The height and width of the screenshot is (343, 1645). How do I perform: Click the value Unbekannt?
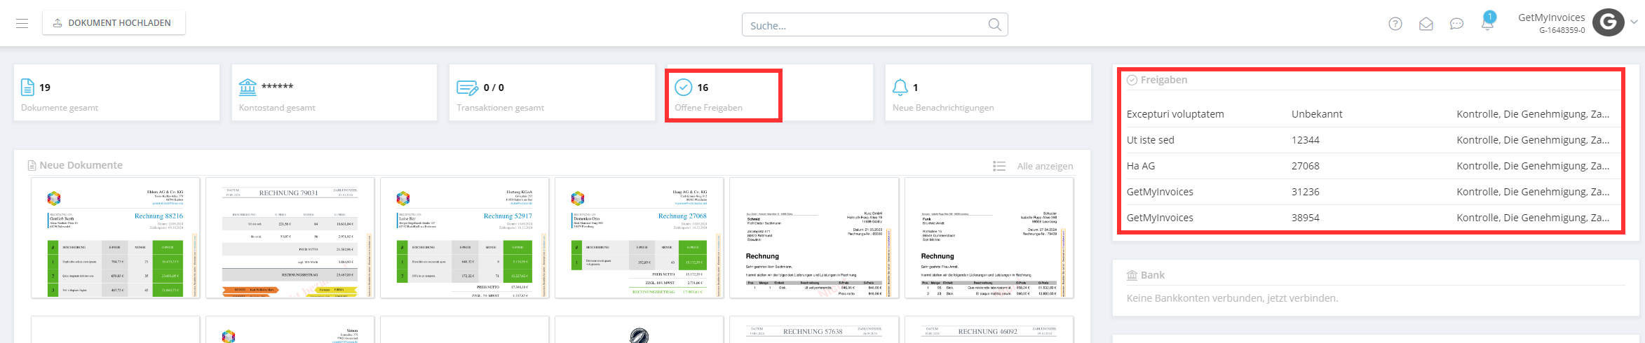tap(1317, 114)
